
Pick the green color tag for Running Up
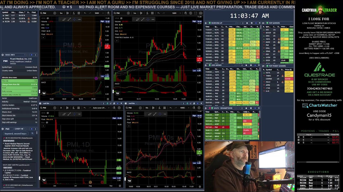210,23
